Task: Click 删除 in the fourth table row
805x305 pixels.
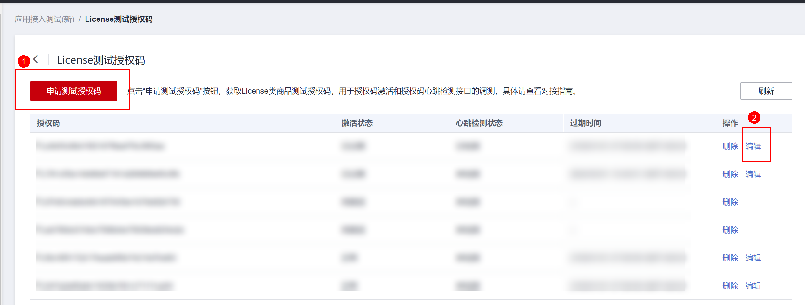Action: [730, 230]
